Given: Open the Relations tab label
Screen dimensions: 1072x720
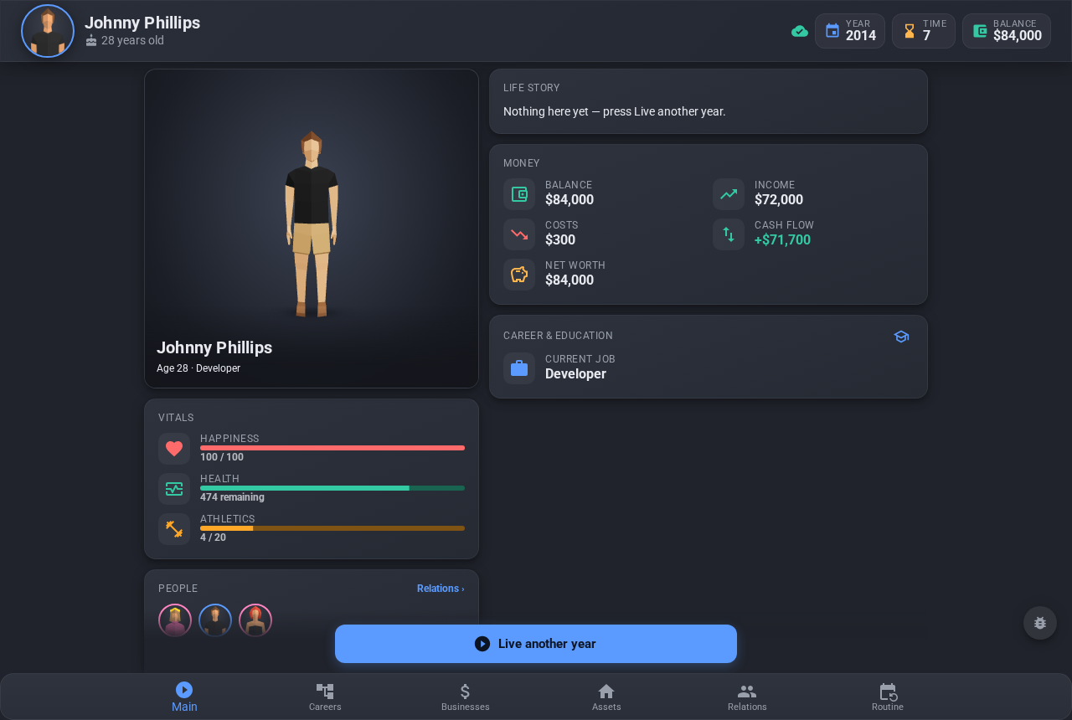Looking at the screenshot, I should pos(747,707).
